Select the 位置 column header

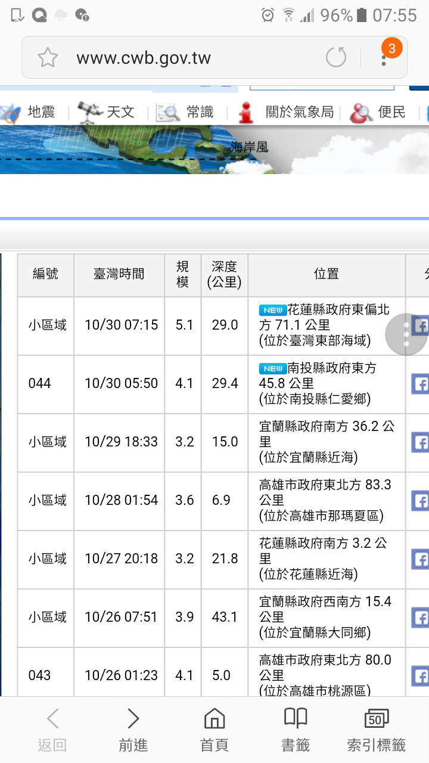click(x=327, y=275)
